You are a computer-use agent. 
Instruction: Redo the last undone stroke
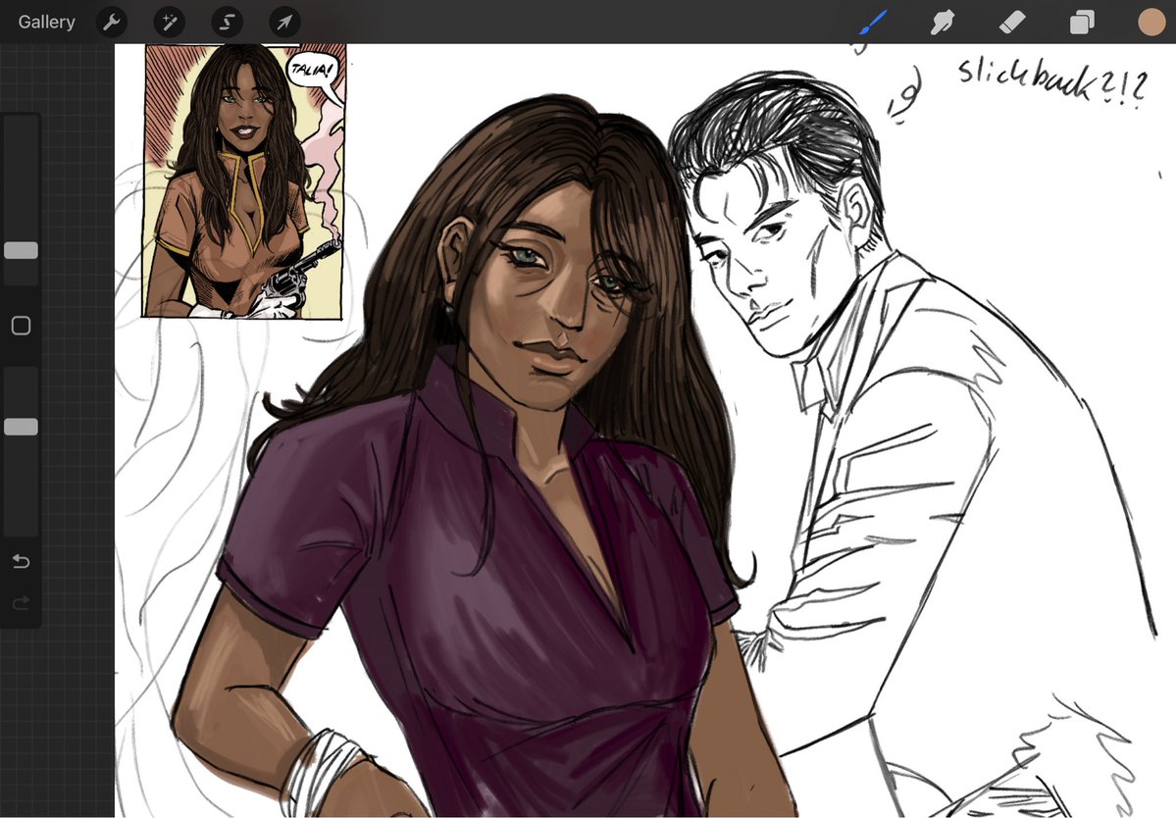click(21, 603)
